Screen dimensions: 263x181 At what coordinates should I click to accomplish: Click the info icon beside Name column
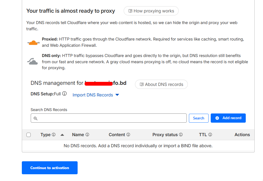[x=87, y=135]
